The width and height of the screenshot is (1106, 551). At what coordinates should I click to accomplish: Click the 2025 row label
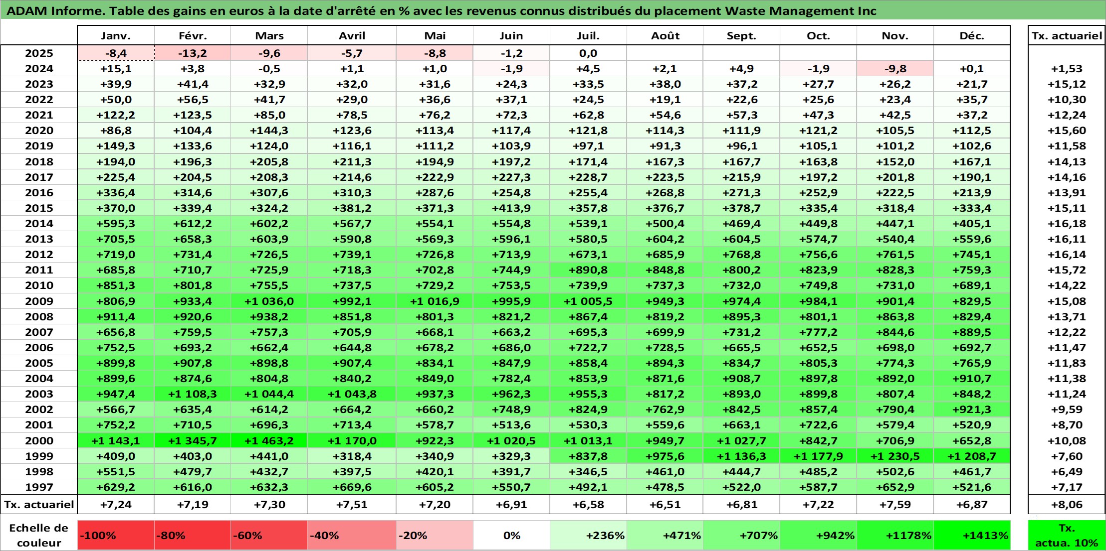pos(39,53)
